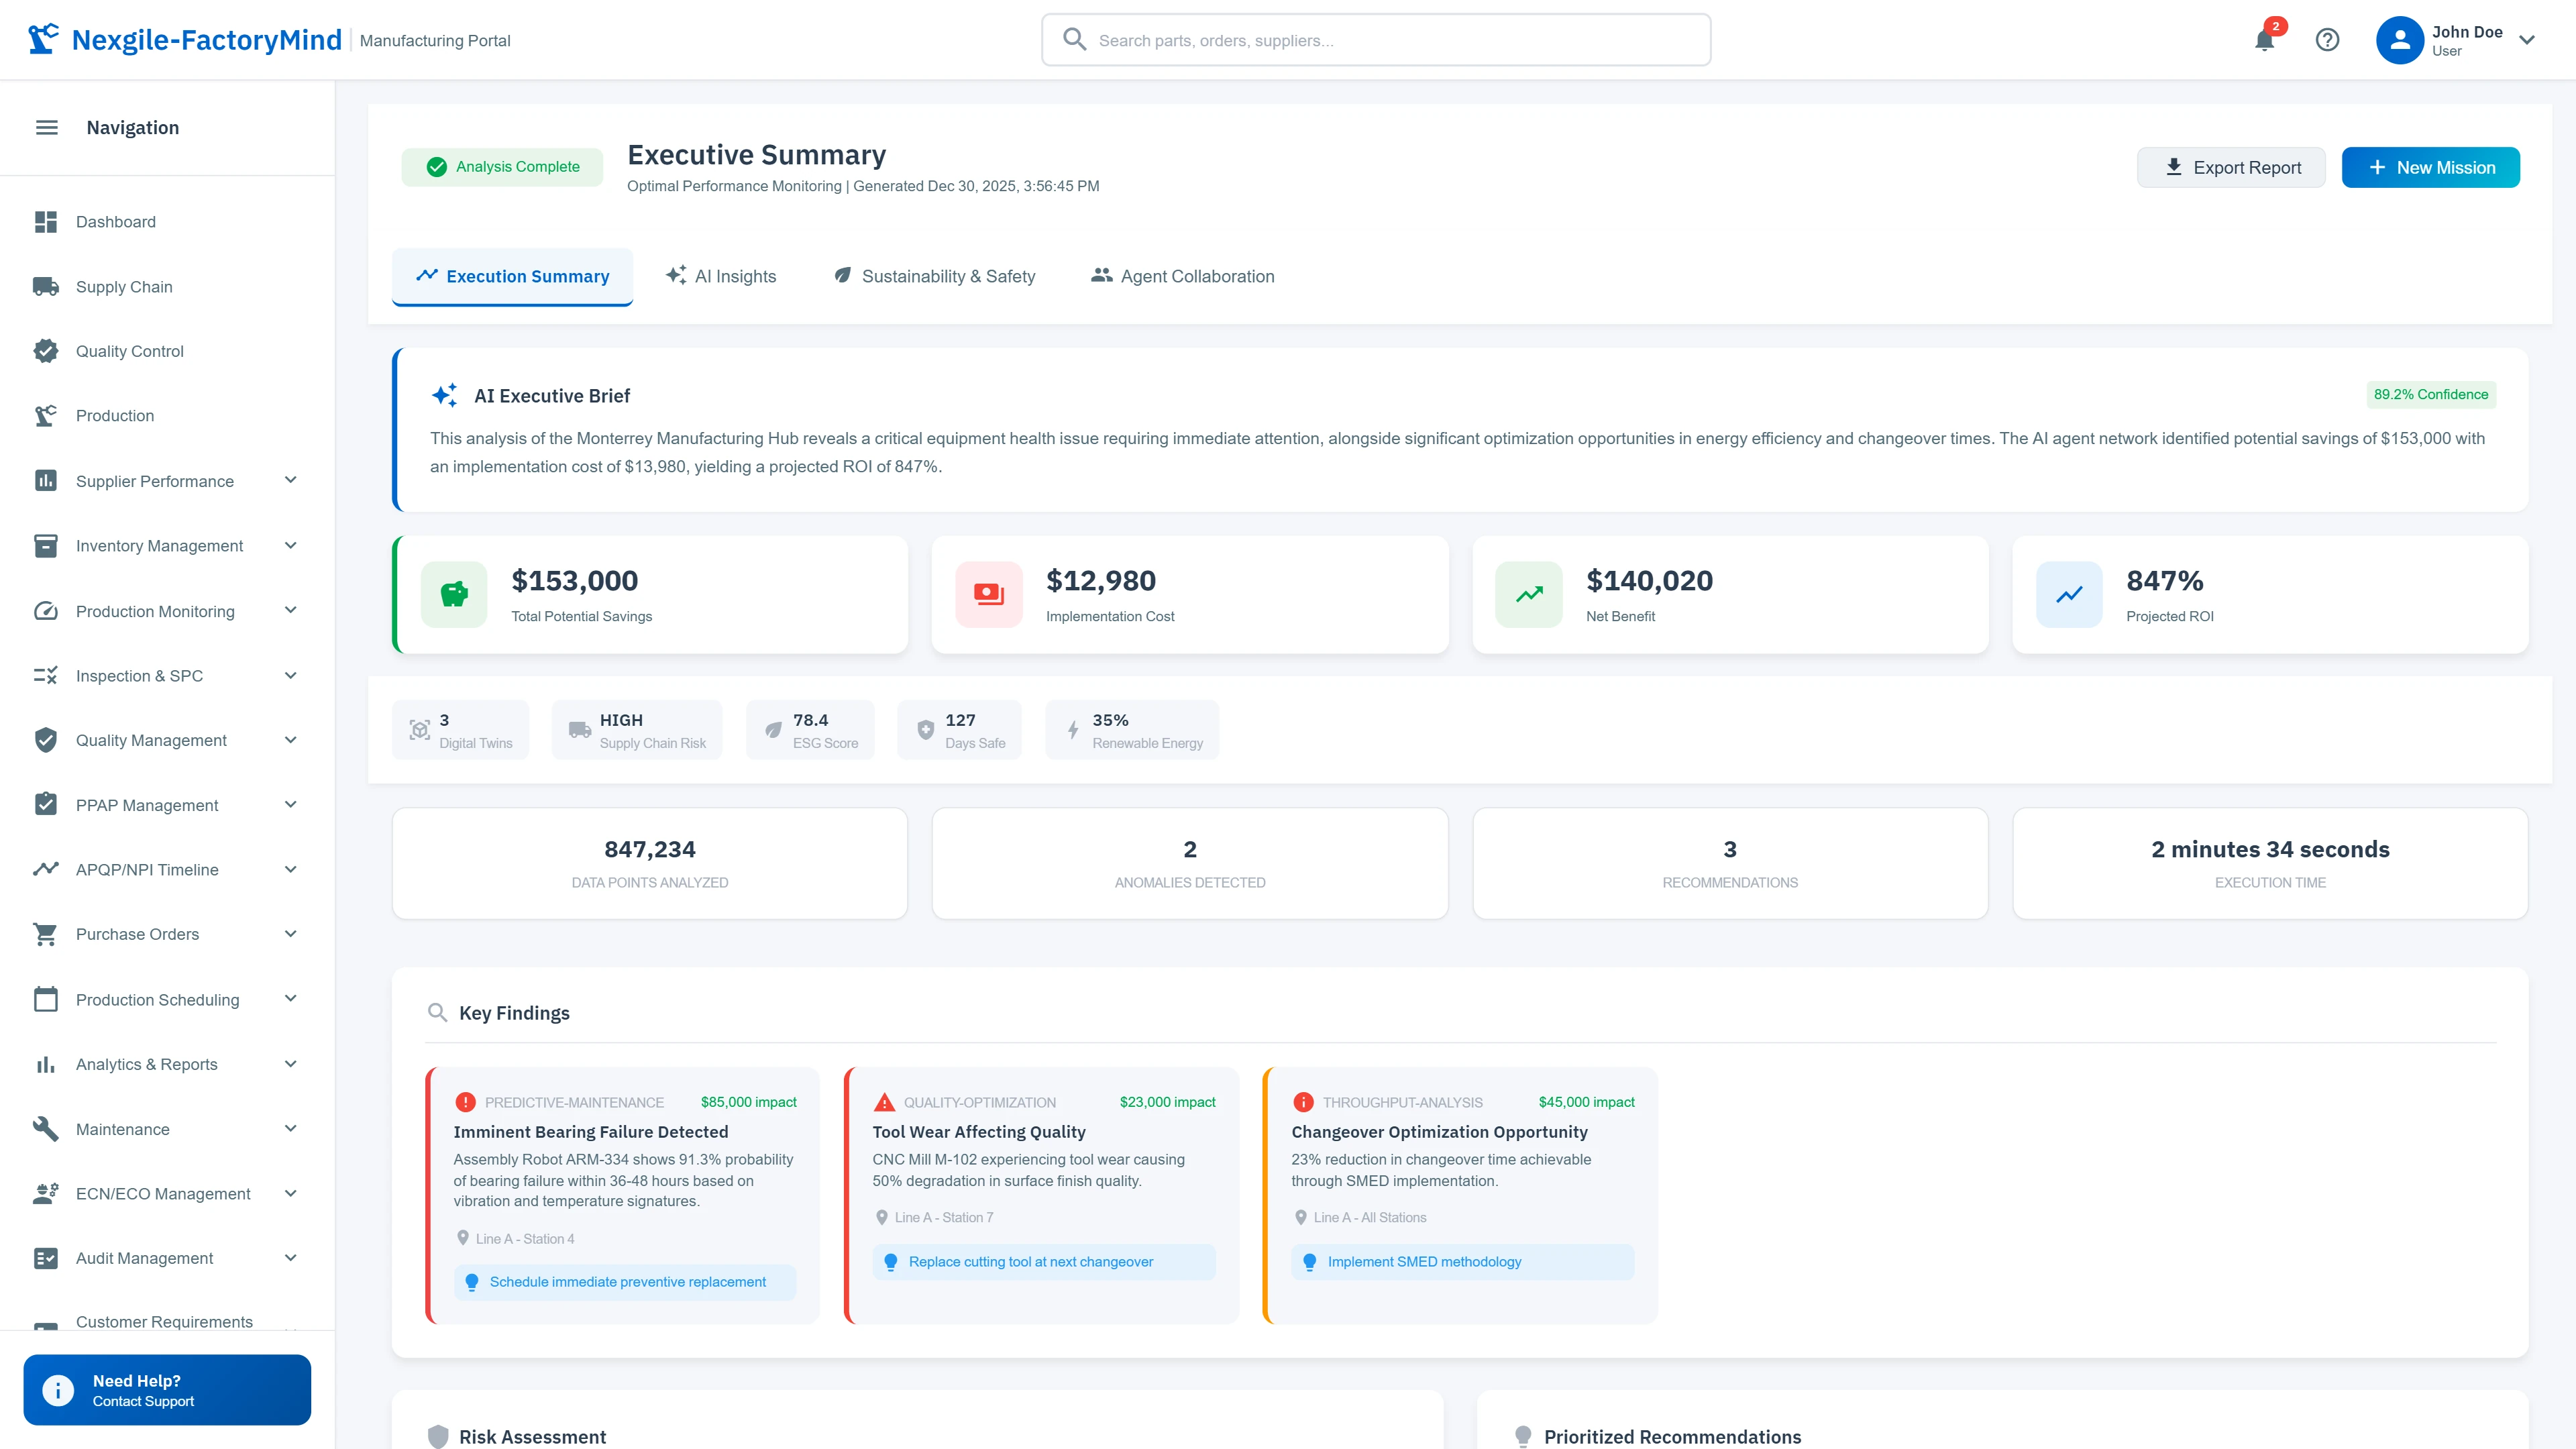Screen dimensions: 2576x1449
Task: Select the Analytics & Reports chart icon
Action: pos(46,1064)
